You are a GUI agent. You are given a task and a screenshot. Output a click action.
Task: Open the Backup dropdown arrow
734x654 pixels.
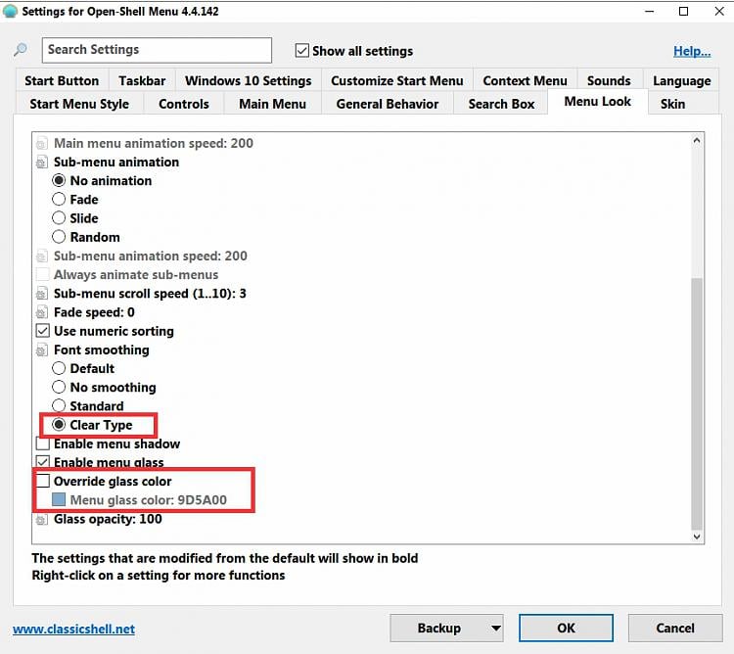coord(496,629)
